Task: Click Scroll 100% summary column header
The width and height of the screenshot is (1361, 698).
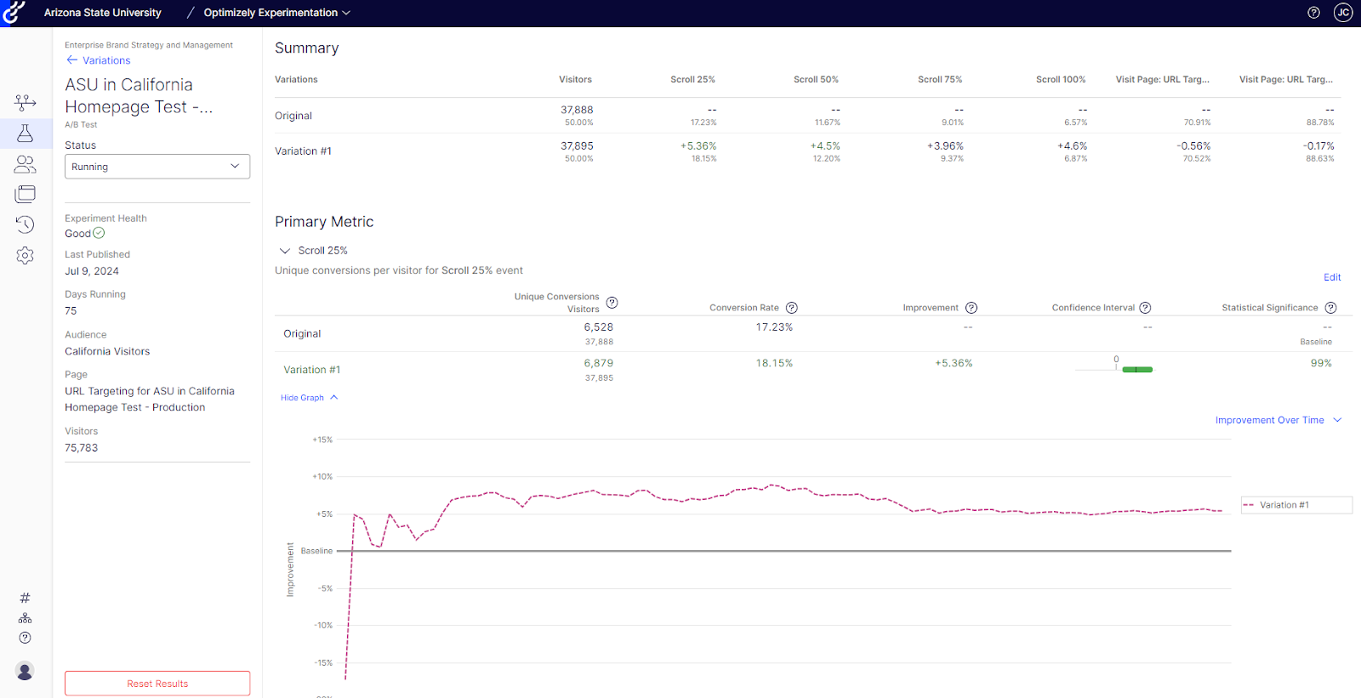Action: point(1061,79)
